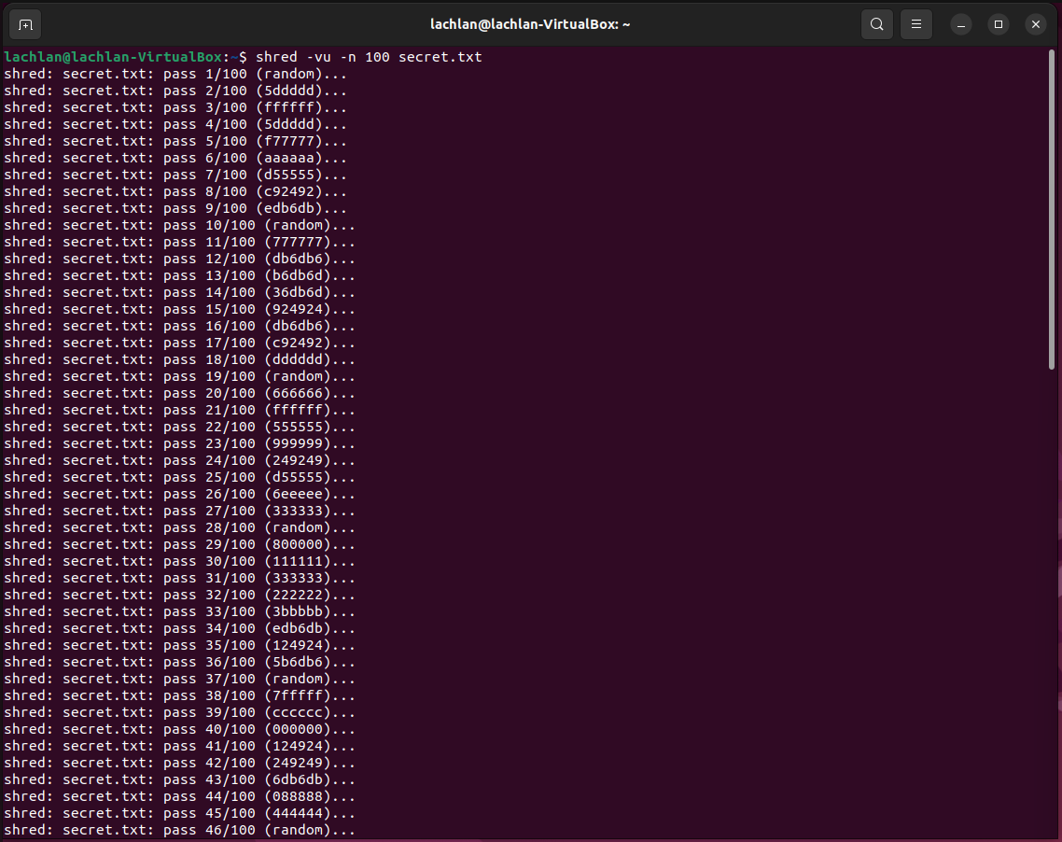Maximize the terminal window
Image resolution: width=1062 pixels, height=842 pixels.
(x=999, y=24)
